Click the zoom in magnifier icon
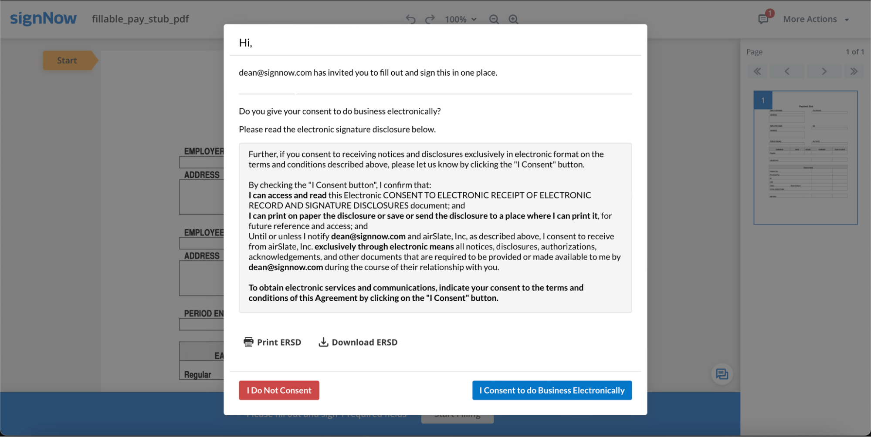871x437 pixels. click(513, 19)
